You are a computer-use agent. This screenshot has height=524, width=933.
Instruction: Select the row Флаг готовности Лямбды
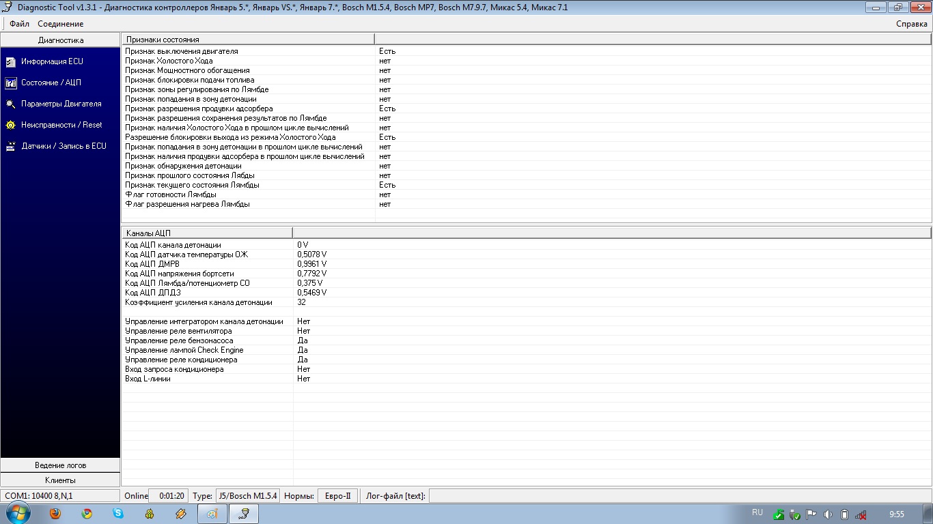pos(526,194)
